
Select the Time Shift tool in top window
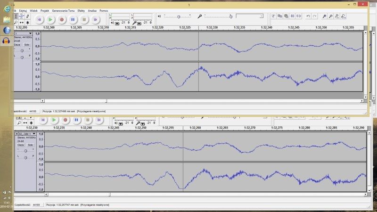tap(22, 22)
